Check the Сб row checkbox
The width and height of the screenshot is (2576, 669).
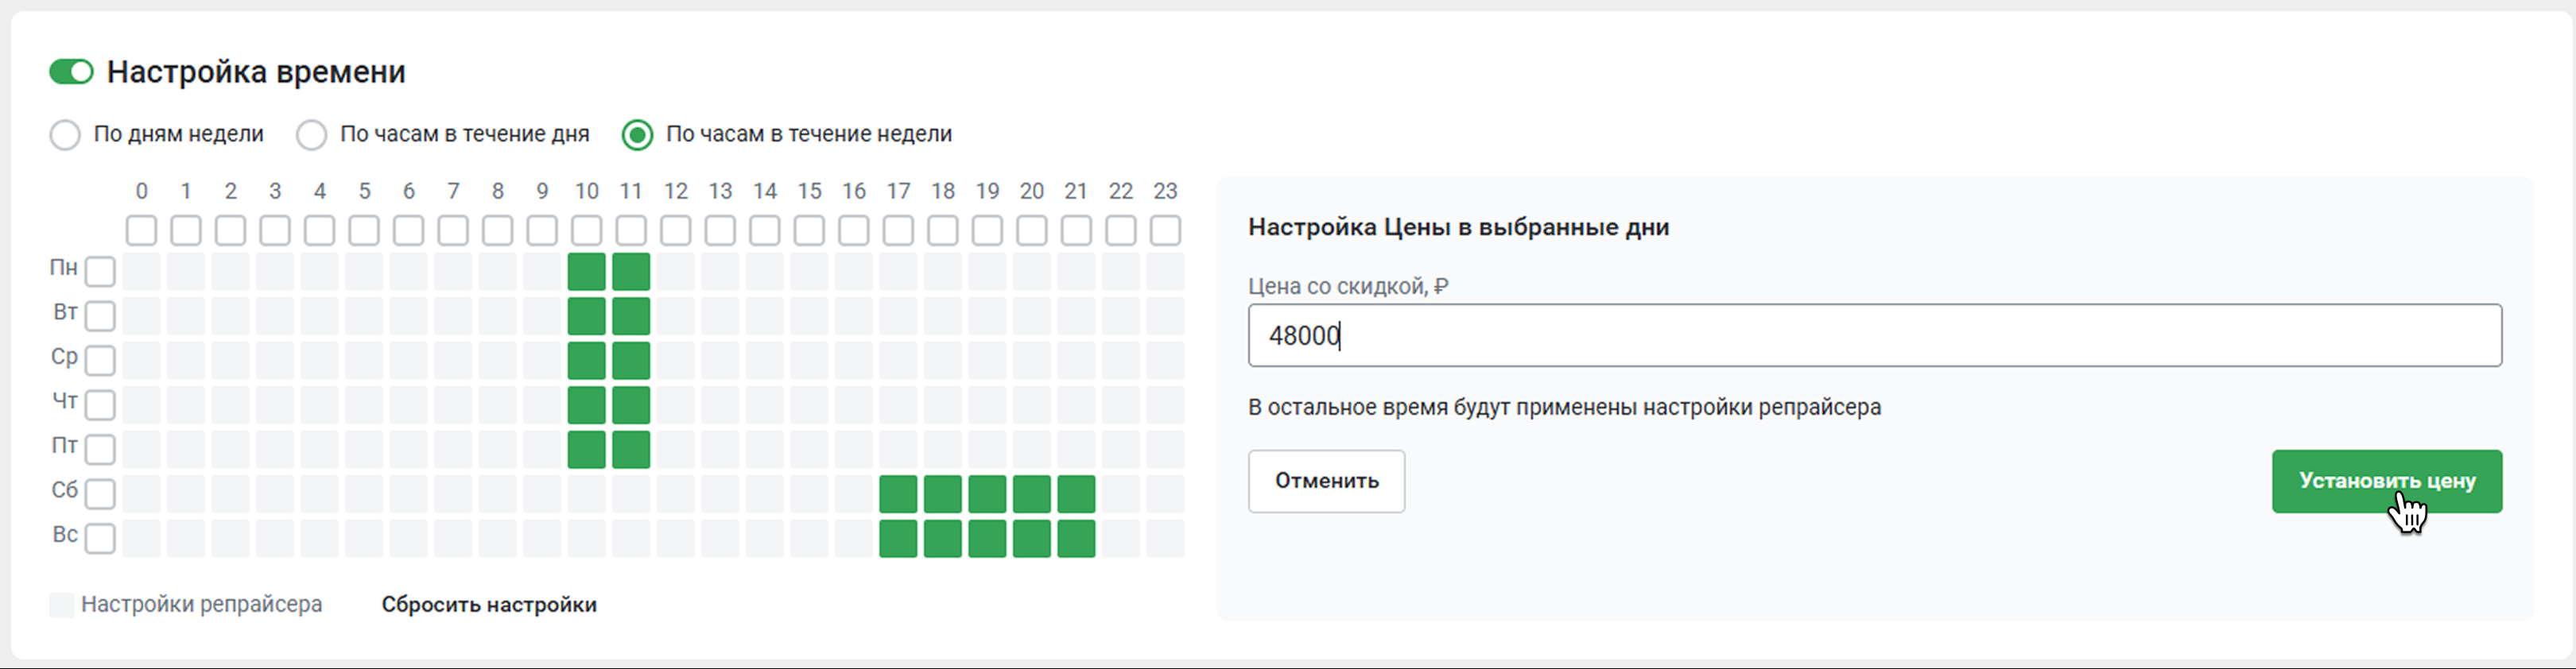point(100,494)
